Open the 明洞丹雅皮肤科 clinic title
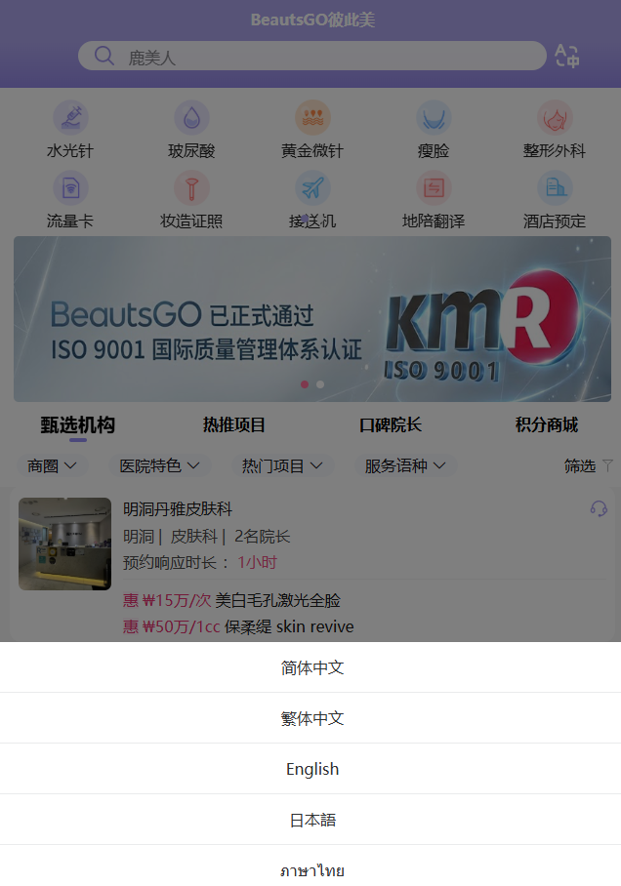Screen dimensions: 621x886 178,509
